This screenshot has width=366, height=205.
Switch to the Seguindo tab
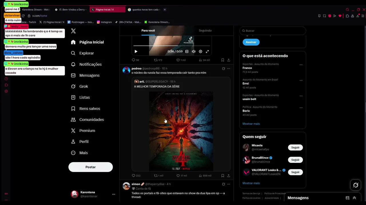pos(205,30)
